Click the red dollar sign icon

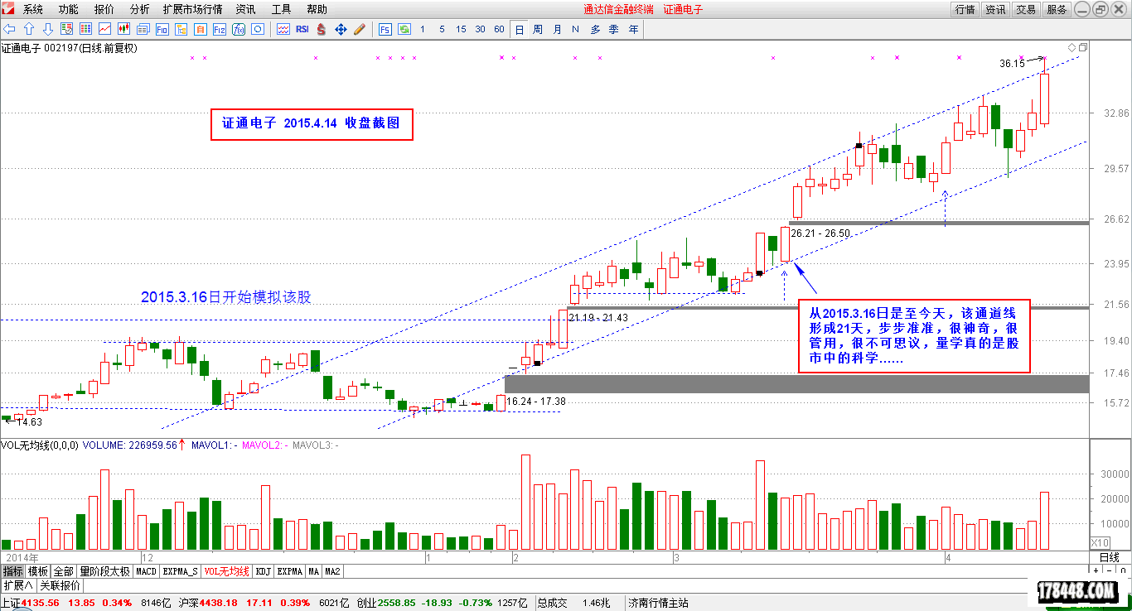321,29
